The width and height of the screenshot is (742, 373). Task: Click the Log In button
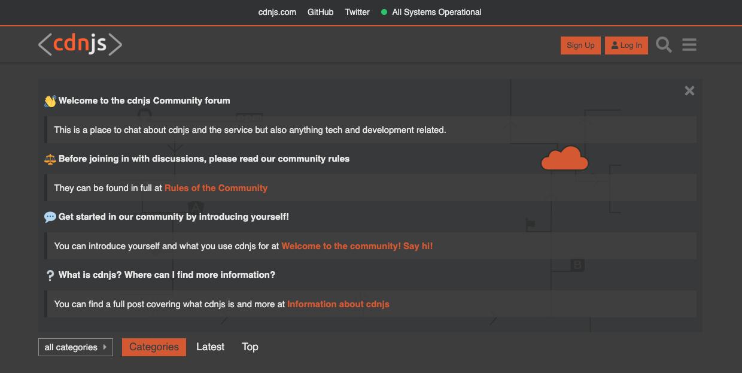point(627,45)
